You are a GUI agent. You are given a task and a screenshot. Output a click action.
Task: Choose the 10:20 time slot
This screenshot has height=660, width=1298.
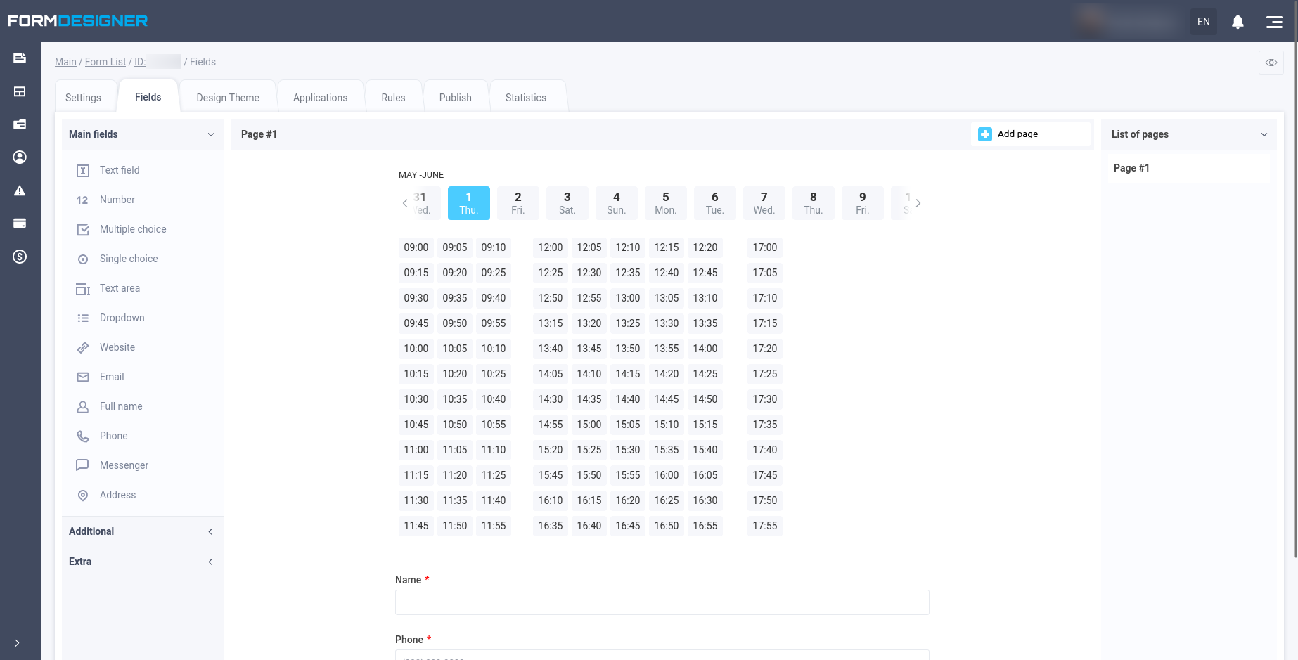tap(455, 374)
